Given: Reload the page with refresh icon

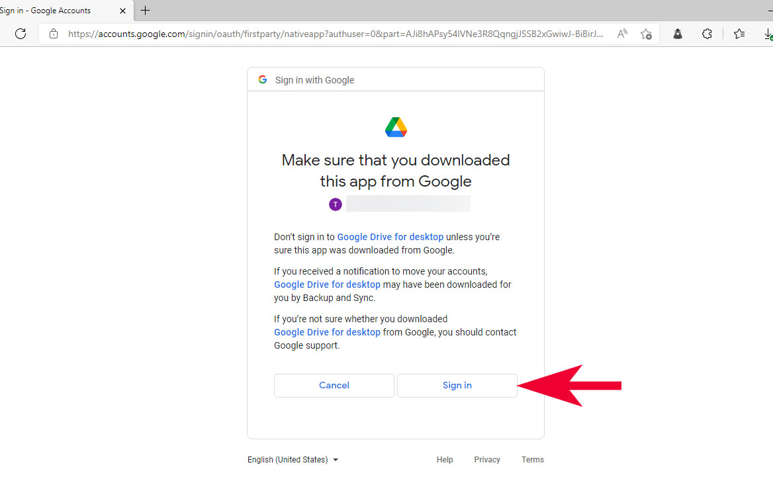Looking at the screenshot, I should [x=21, y=34].
